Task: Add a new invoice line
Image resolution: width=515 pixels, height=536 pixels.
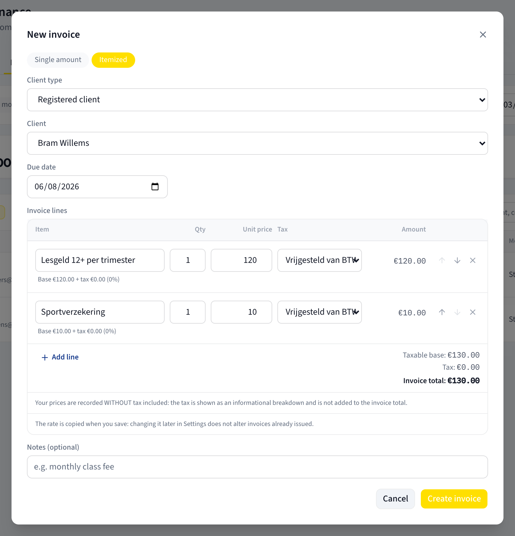Action: click(x=60, y=357)
